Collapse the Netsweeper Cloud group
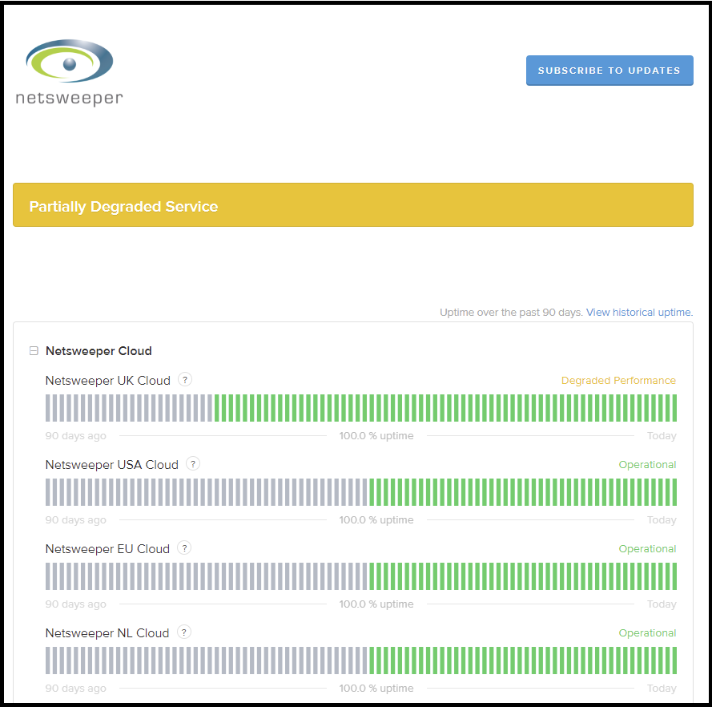 click(34, 351)
